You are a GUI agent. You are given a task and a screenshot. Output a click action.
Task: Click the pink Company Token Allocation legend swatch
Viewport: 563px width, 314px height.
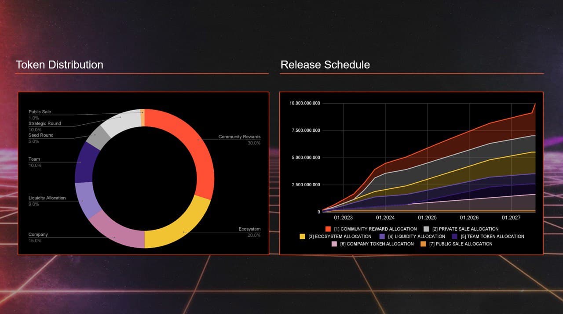pos(334,244)
